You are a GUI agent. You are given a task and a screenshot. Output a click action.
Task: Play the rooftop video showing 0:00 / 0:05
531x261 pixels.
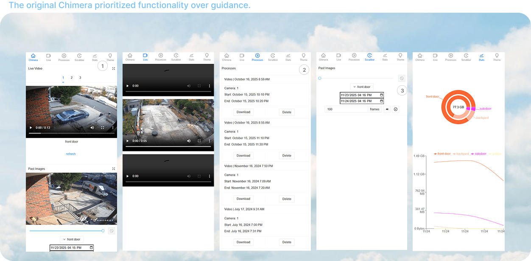(127, 141)
